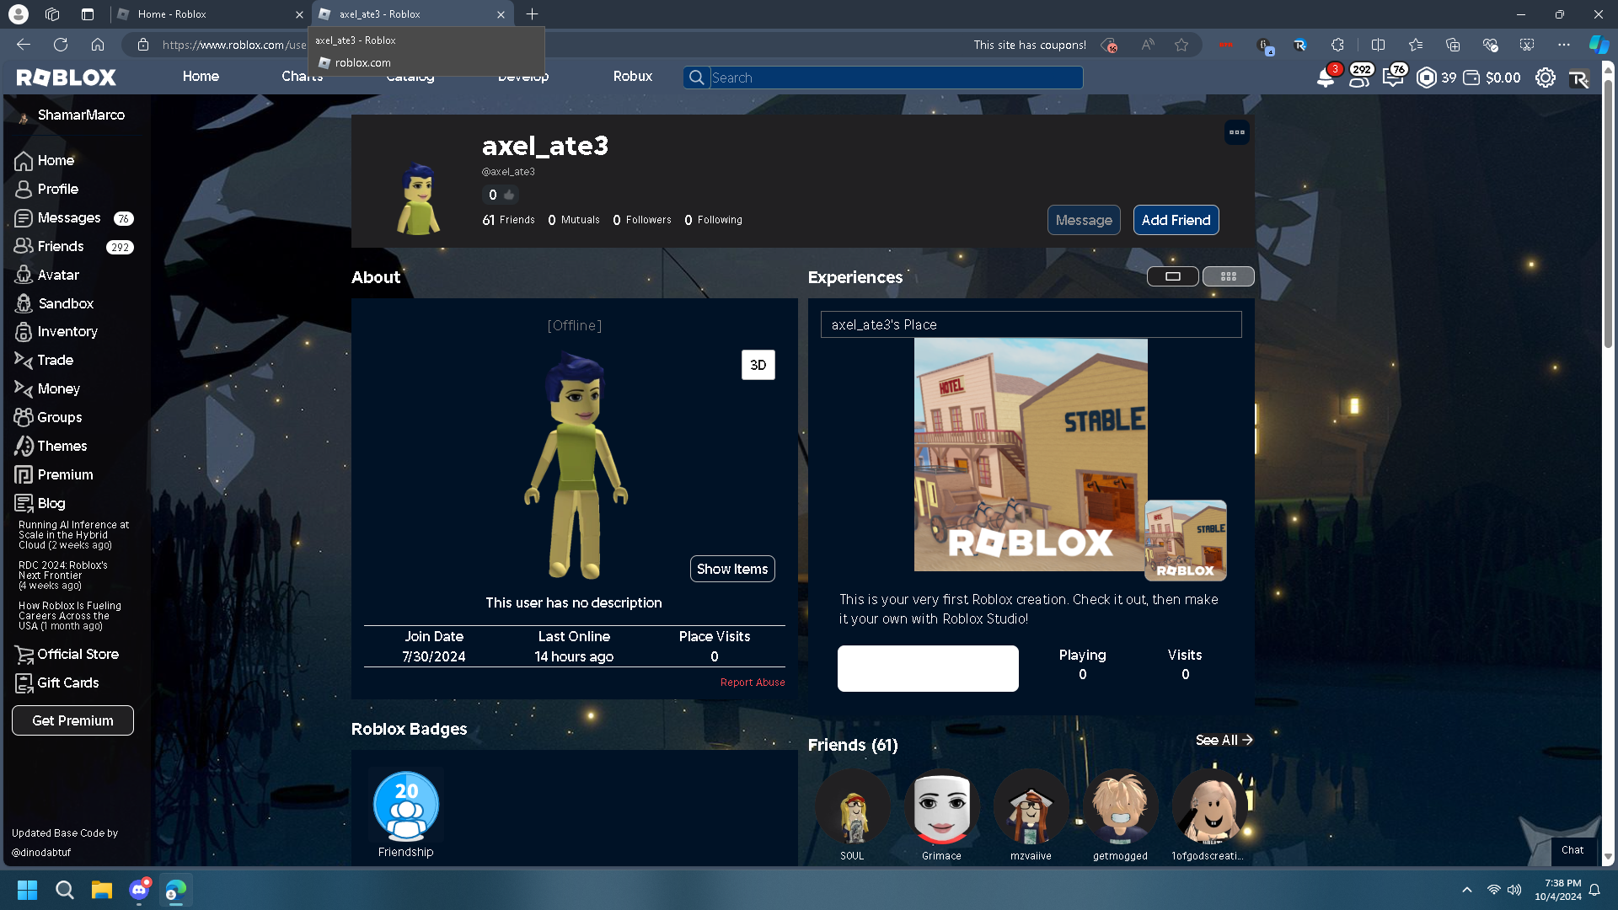The image size is (1618, 910).
Task: Switch Experiences to grid view
Action: (x=1228, y=276)
